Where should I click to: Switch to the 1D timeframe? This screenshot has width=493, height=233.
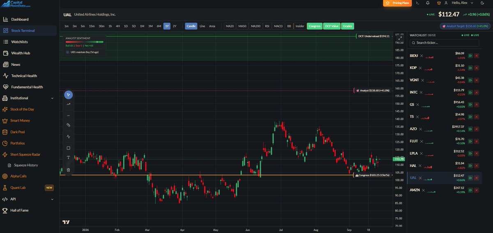(x=126, y=26)
